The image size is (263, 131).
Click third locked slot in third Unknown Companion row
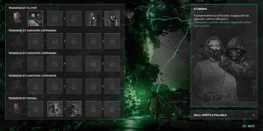[x=74, y=86]
